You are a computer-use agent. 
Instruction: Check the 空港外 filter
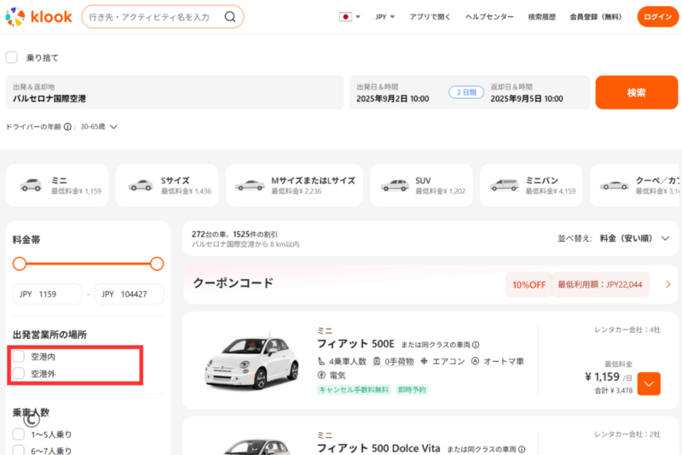pyautogui.click(x=19, y=373)
